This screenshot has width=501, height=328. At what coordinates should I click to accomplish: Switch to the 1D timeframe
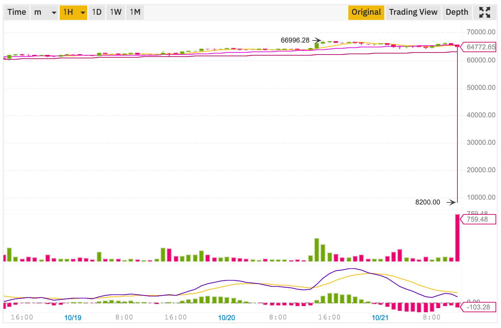[97, 12]
